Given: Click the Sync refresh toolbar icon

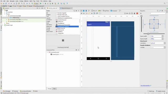Looking at the screenshot, I should pyautogui.click(x=6, y=3).
